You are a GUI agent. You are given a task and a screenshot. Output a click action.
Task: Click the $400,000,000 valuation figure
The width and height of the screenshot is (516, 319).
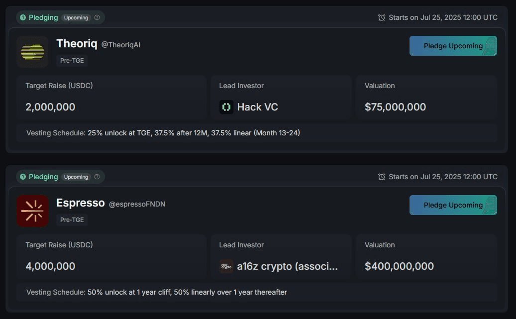coord(399,266)
